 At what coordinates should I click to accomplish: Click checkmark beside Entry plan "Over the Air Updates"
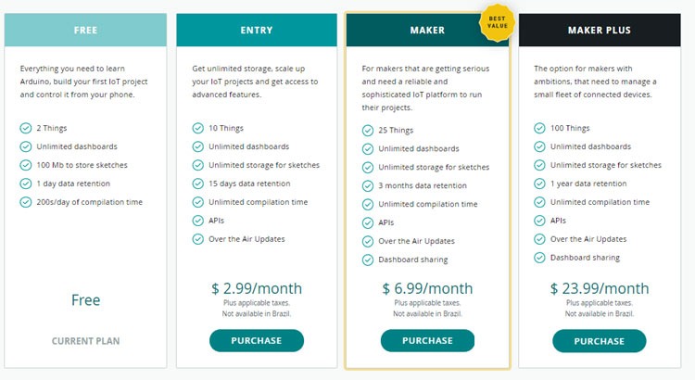point(197,239)
